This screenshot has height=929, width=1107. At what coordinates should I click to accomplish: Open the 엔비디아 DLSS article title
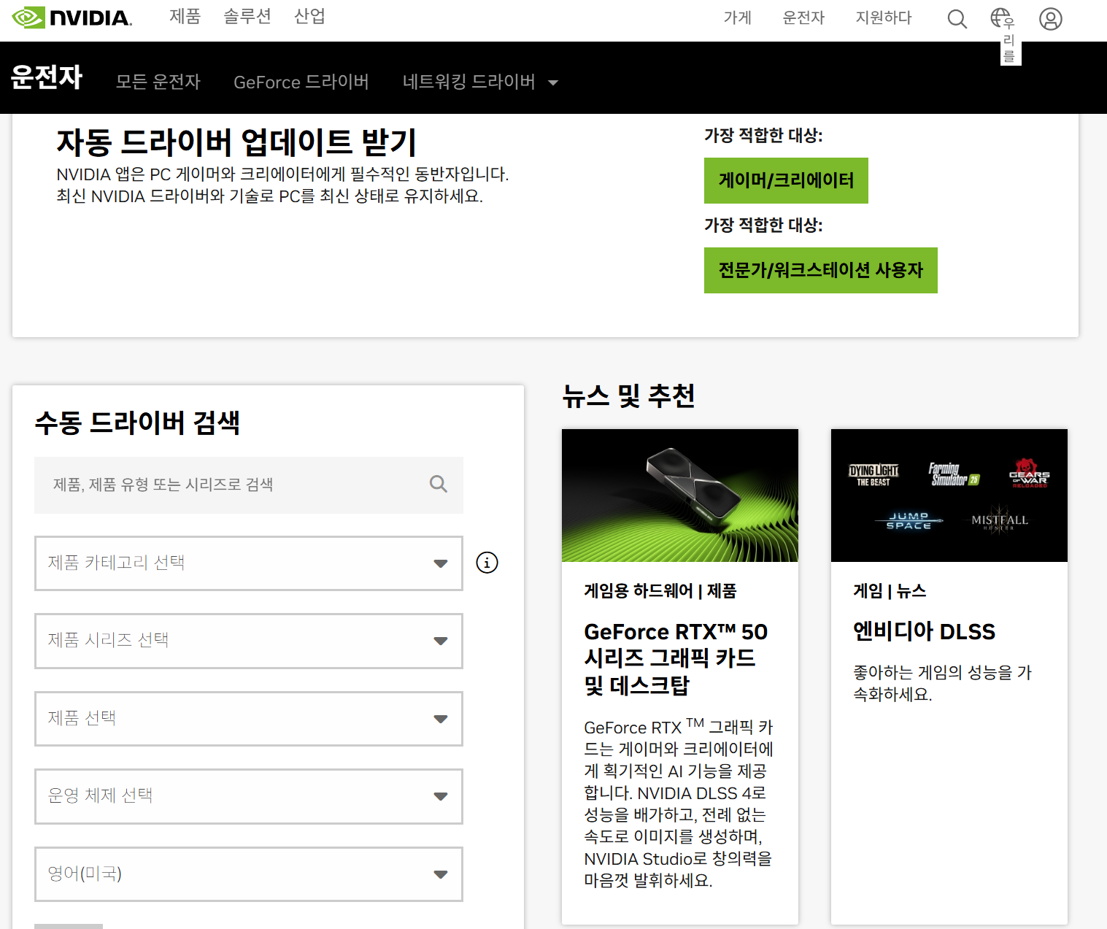tap(924, 631)
